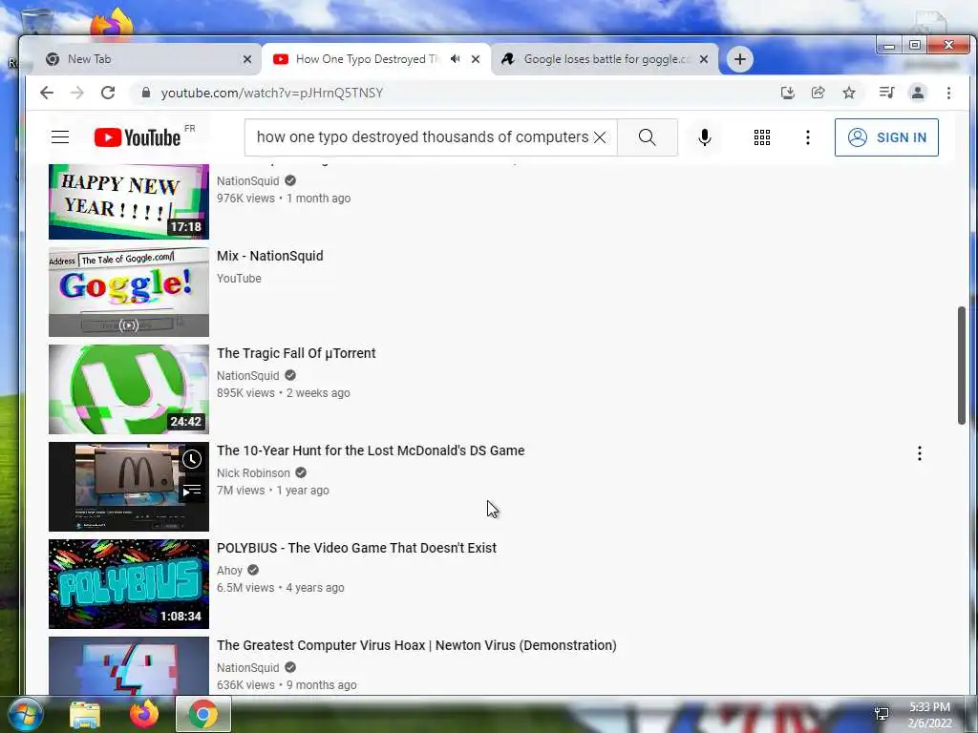Visit the Ahoy channel
This screenshot has width=978, height=733.
click(229, 571)
